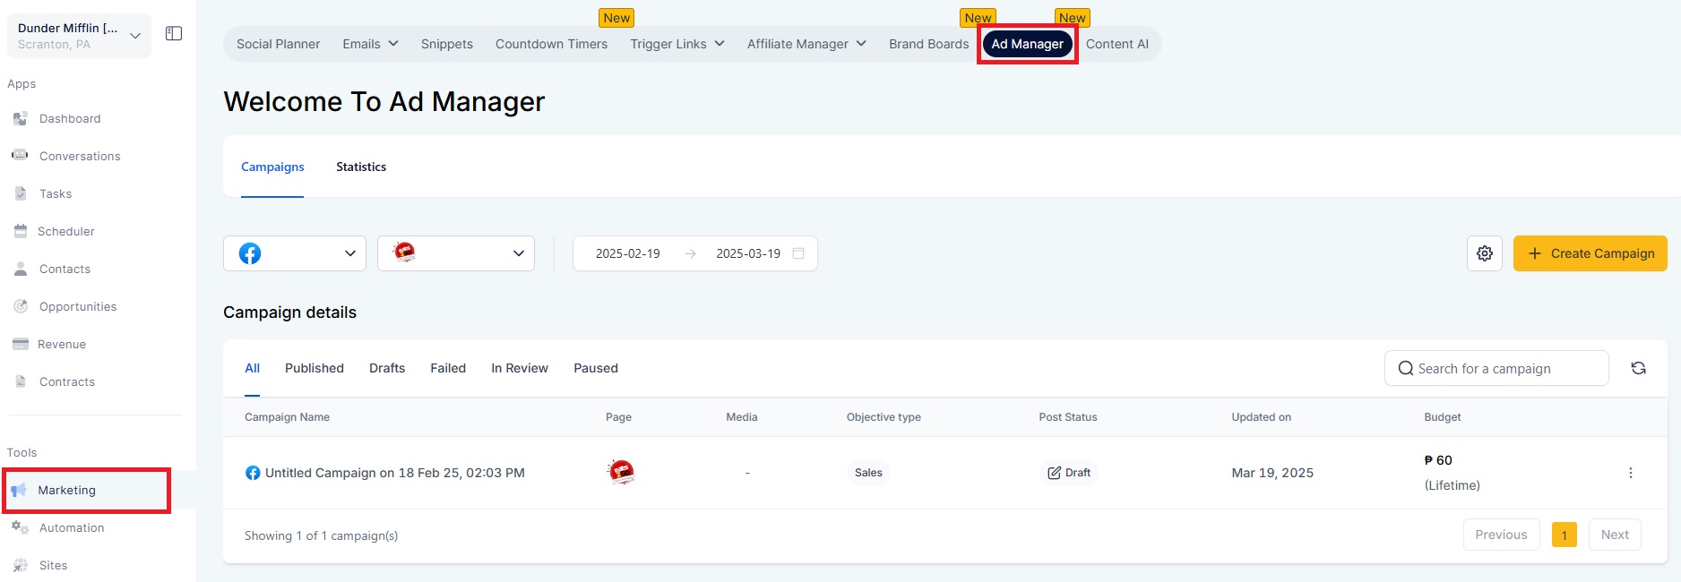This screenshot has width=1681, height=582.
Task: Filter campaigns by Failed
Action: click(x=448, y=368)
